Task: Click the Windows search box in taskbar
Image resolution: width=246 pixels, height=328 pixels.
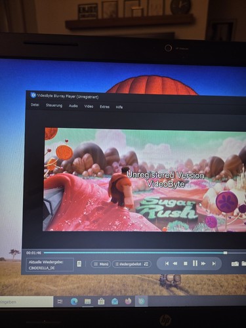Action: pos(26,302)
